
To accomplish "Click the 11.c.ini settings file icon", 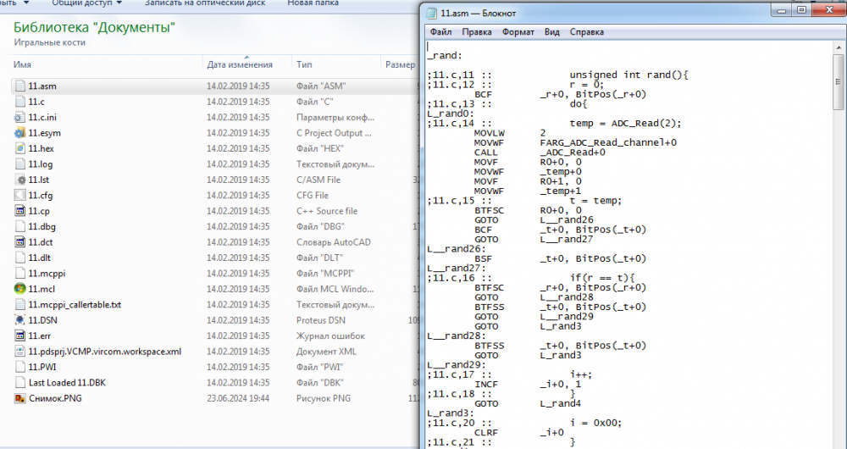I will (x=20, y=117).
